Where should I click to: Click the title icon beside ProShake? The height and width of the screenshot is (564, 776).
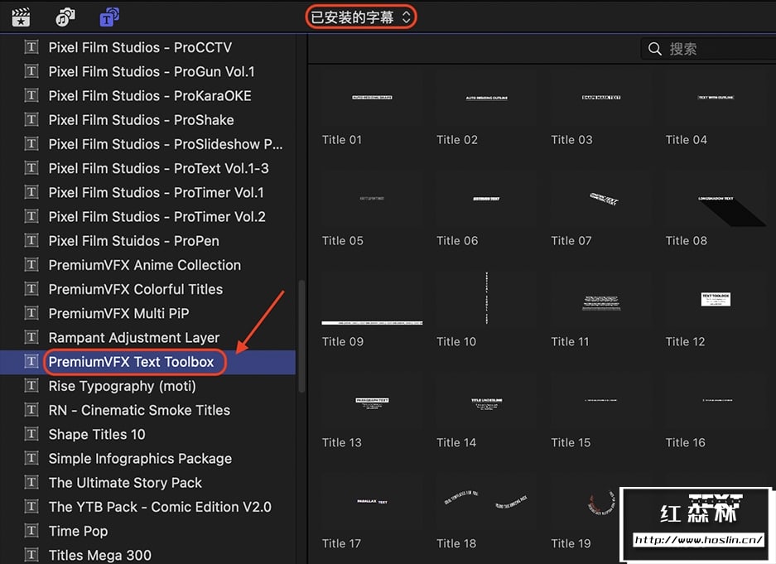tap(31, 120)
